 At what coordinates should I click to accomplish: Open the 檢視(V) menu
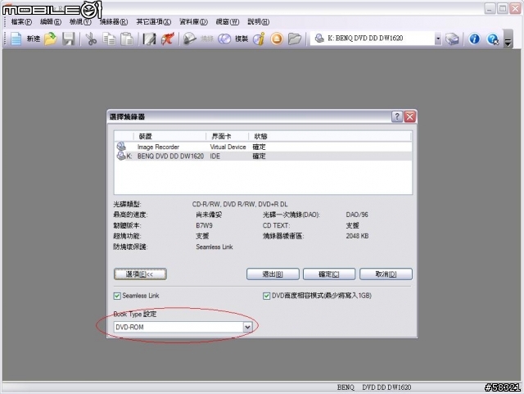[x=80, y=22]
